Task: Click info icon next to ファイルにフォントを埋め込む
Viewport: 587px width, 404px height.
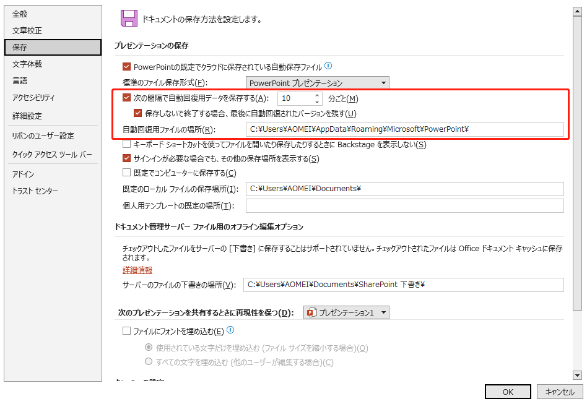Action: point(230,330)
